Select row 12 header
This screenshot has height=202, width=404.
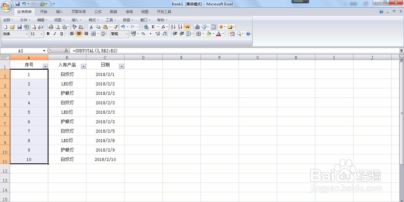pos(5,169)
